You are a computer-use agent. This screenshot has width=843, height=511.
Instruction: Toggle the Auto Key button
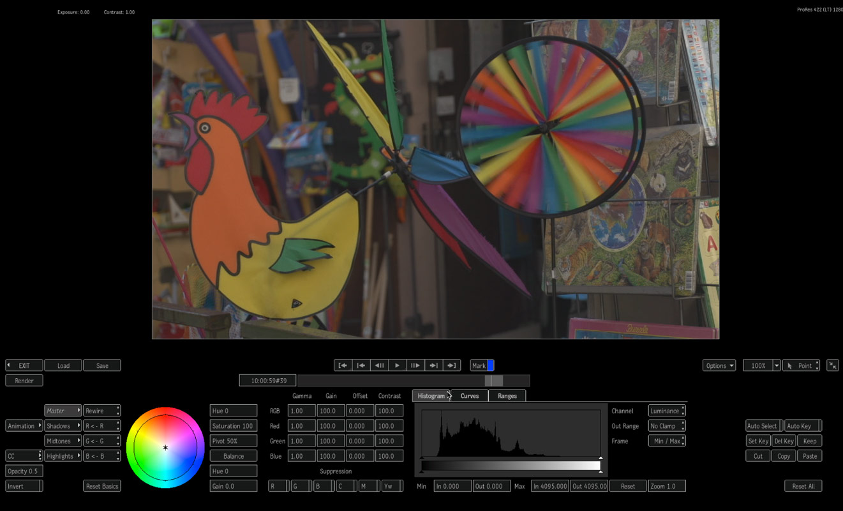[802, 426]
